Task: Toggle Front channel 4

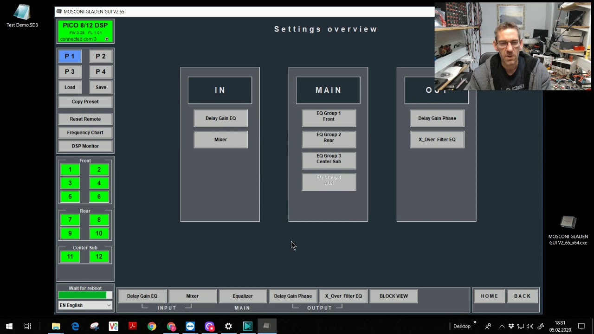Action: point(99,183)
